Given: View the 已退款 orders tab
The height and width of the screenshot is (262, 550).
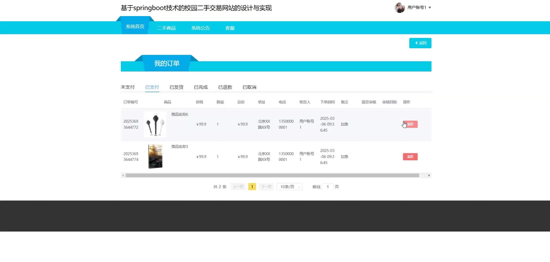Looking at the screenshot, I should pos(225,87).
